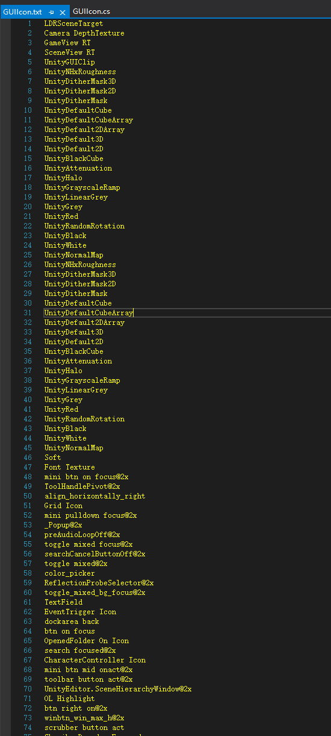Select the UnityGUIClip line
Image resolution: width=331 pixels, height=736 pixels.
pos(69,62)
